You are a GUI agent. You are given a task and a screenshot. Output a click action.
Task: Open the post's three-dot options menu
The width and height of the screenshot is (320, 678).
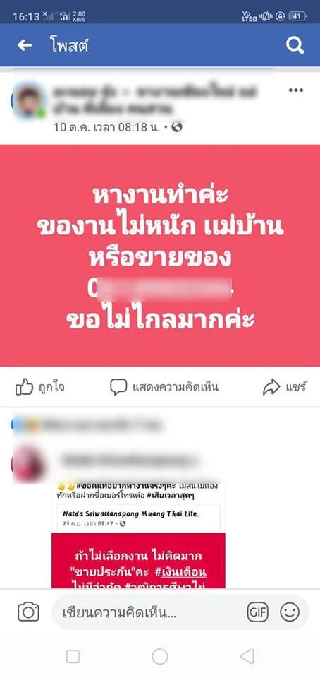tap(296, 90)
